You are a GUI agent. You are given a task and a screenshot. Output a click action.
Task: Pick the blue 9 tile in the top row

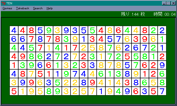(66, 30)
